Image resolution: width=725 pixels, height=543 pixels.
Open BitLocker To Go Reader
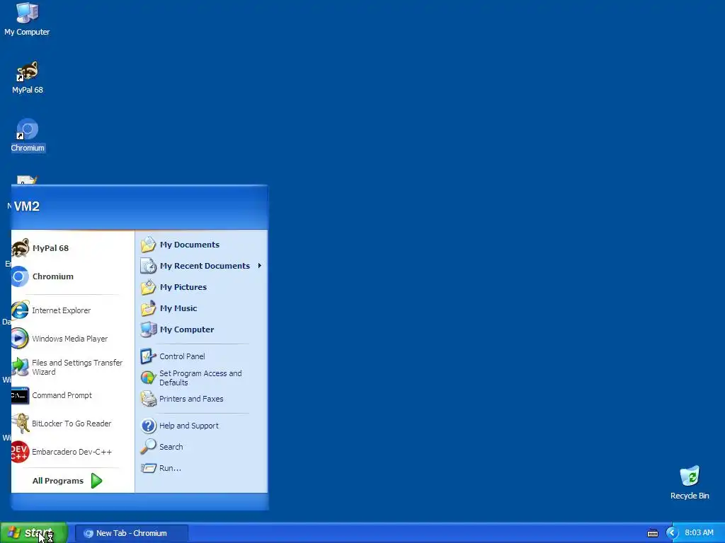coord(73,424)
